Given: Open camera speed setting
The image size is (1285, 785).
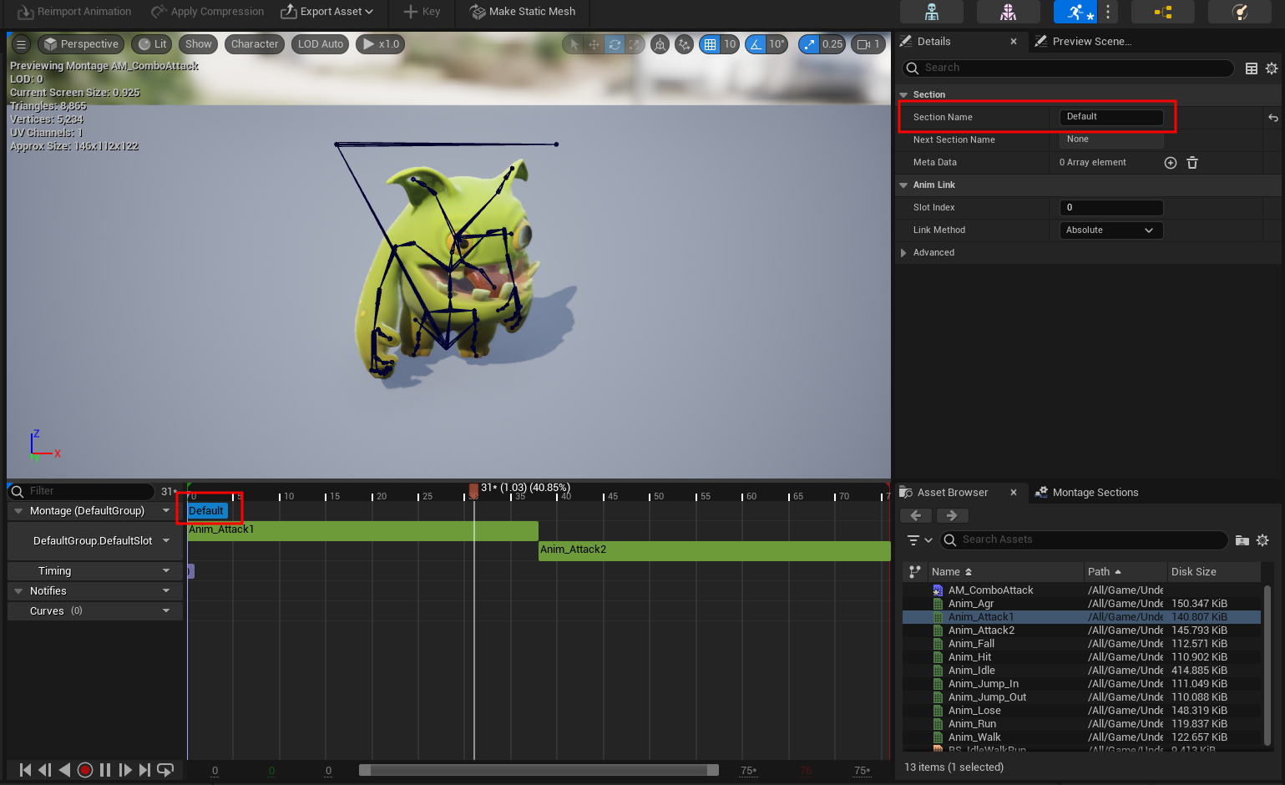Looking at the screenshot, I should [x=868, y=44].
